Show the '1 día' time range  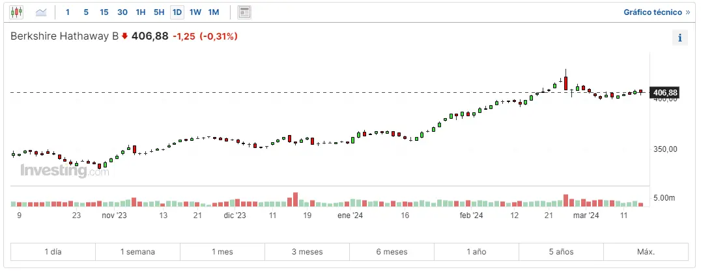click(53, 251)
